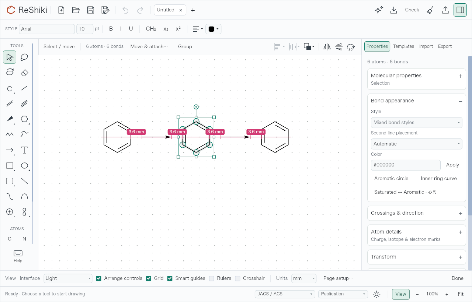Rotate selection 180 degrees
472x302 pixels.
click(x=351, y=47)
